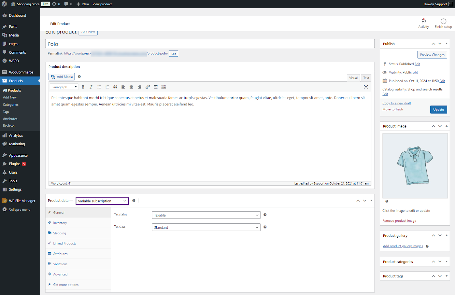
Task: Click help icon beside Tax class
Action: pyautogui.click(x=265, y=227)
